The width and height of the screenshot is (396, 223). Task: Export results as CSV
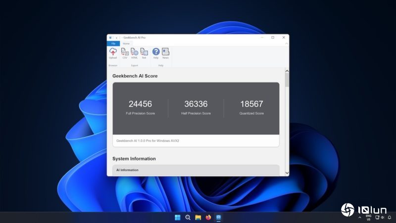pos(125,54)
